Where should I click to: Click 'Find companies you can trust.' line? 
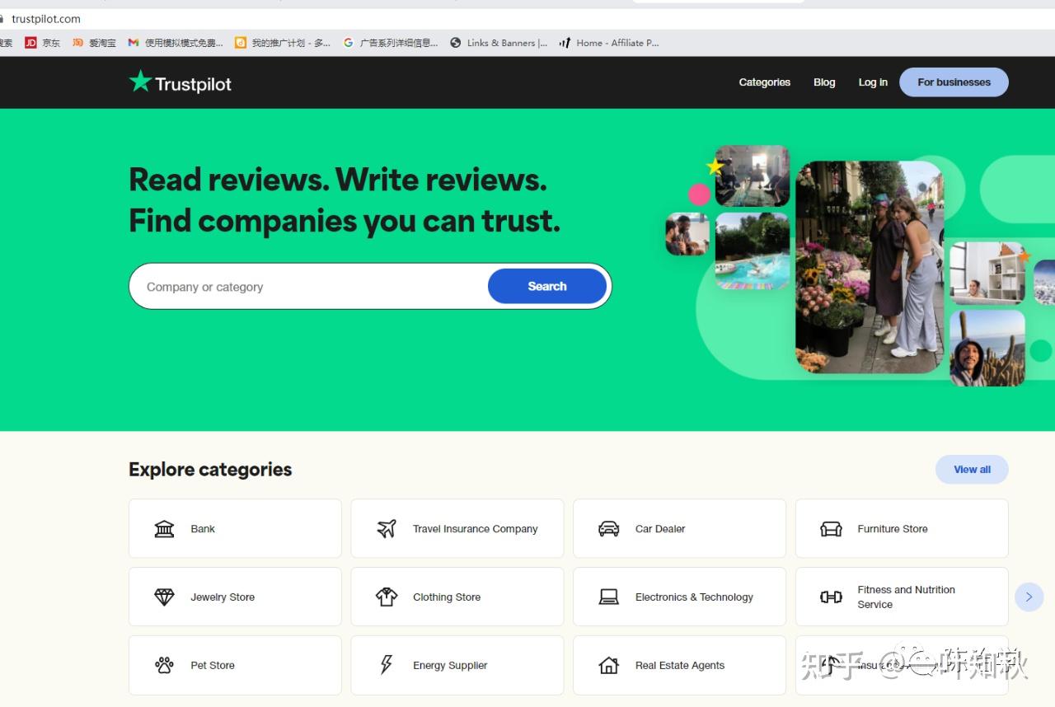345,221
